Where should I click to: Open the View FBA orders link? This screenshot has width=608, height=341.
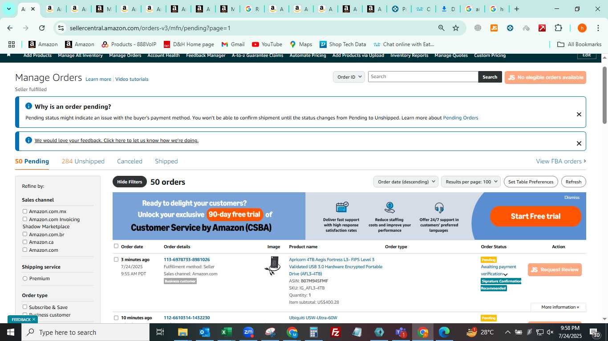(561, 161)
